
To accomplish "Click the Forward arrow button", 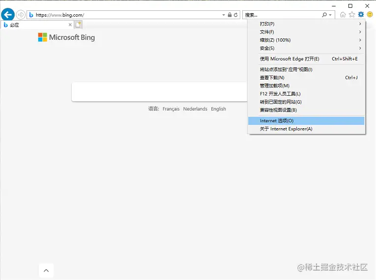I will pos(21,15).
